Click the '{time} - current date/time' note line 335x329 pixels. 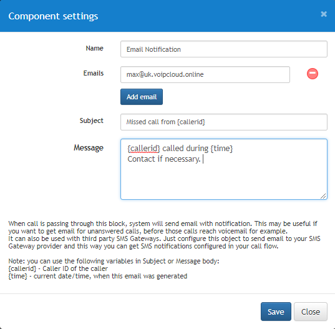click(x=98, y=276)
